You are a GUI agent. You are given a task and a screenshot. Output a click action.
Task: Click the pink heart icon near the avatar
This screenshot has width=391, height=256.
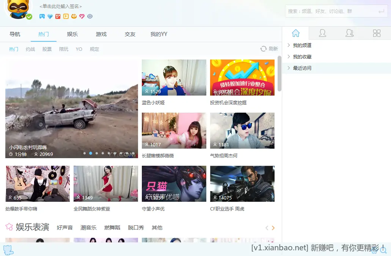coord(82,17)
